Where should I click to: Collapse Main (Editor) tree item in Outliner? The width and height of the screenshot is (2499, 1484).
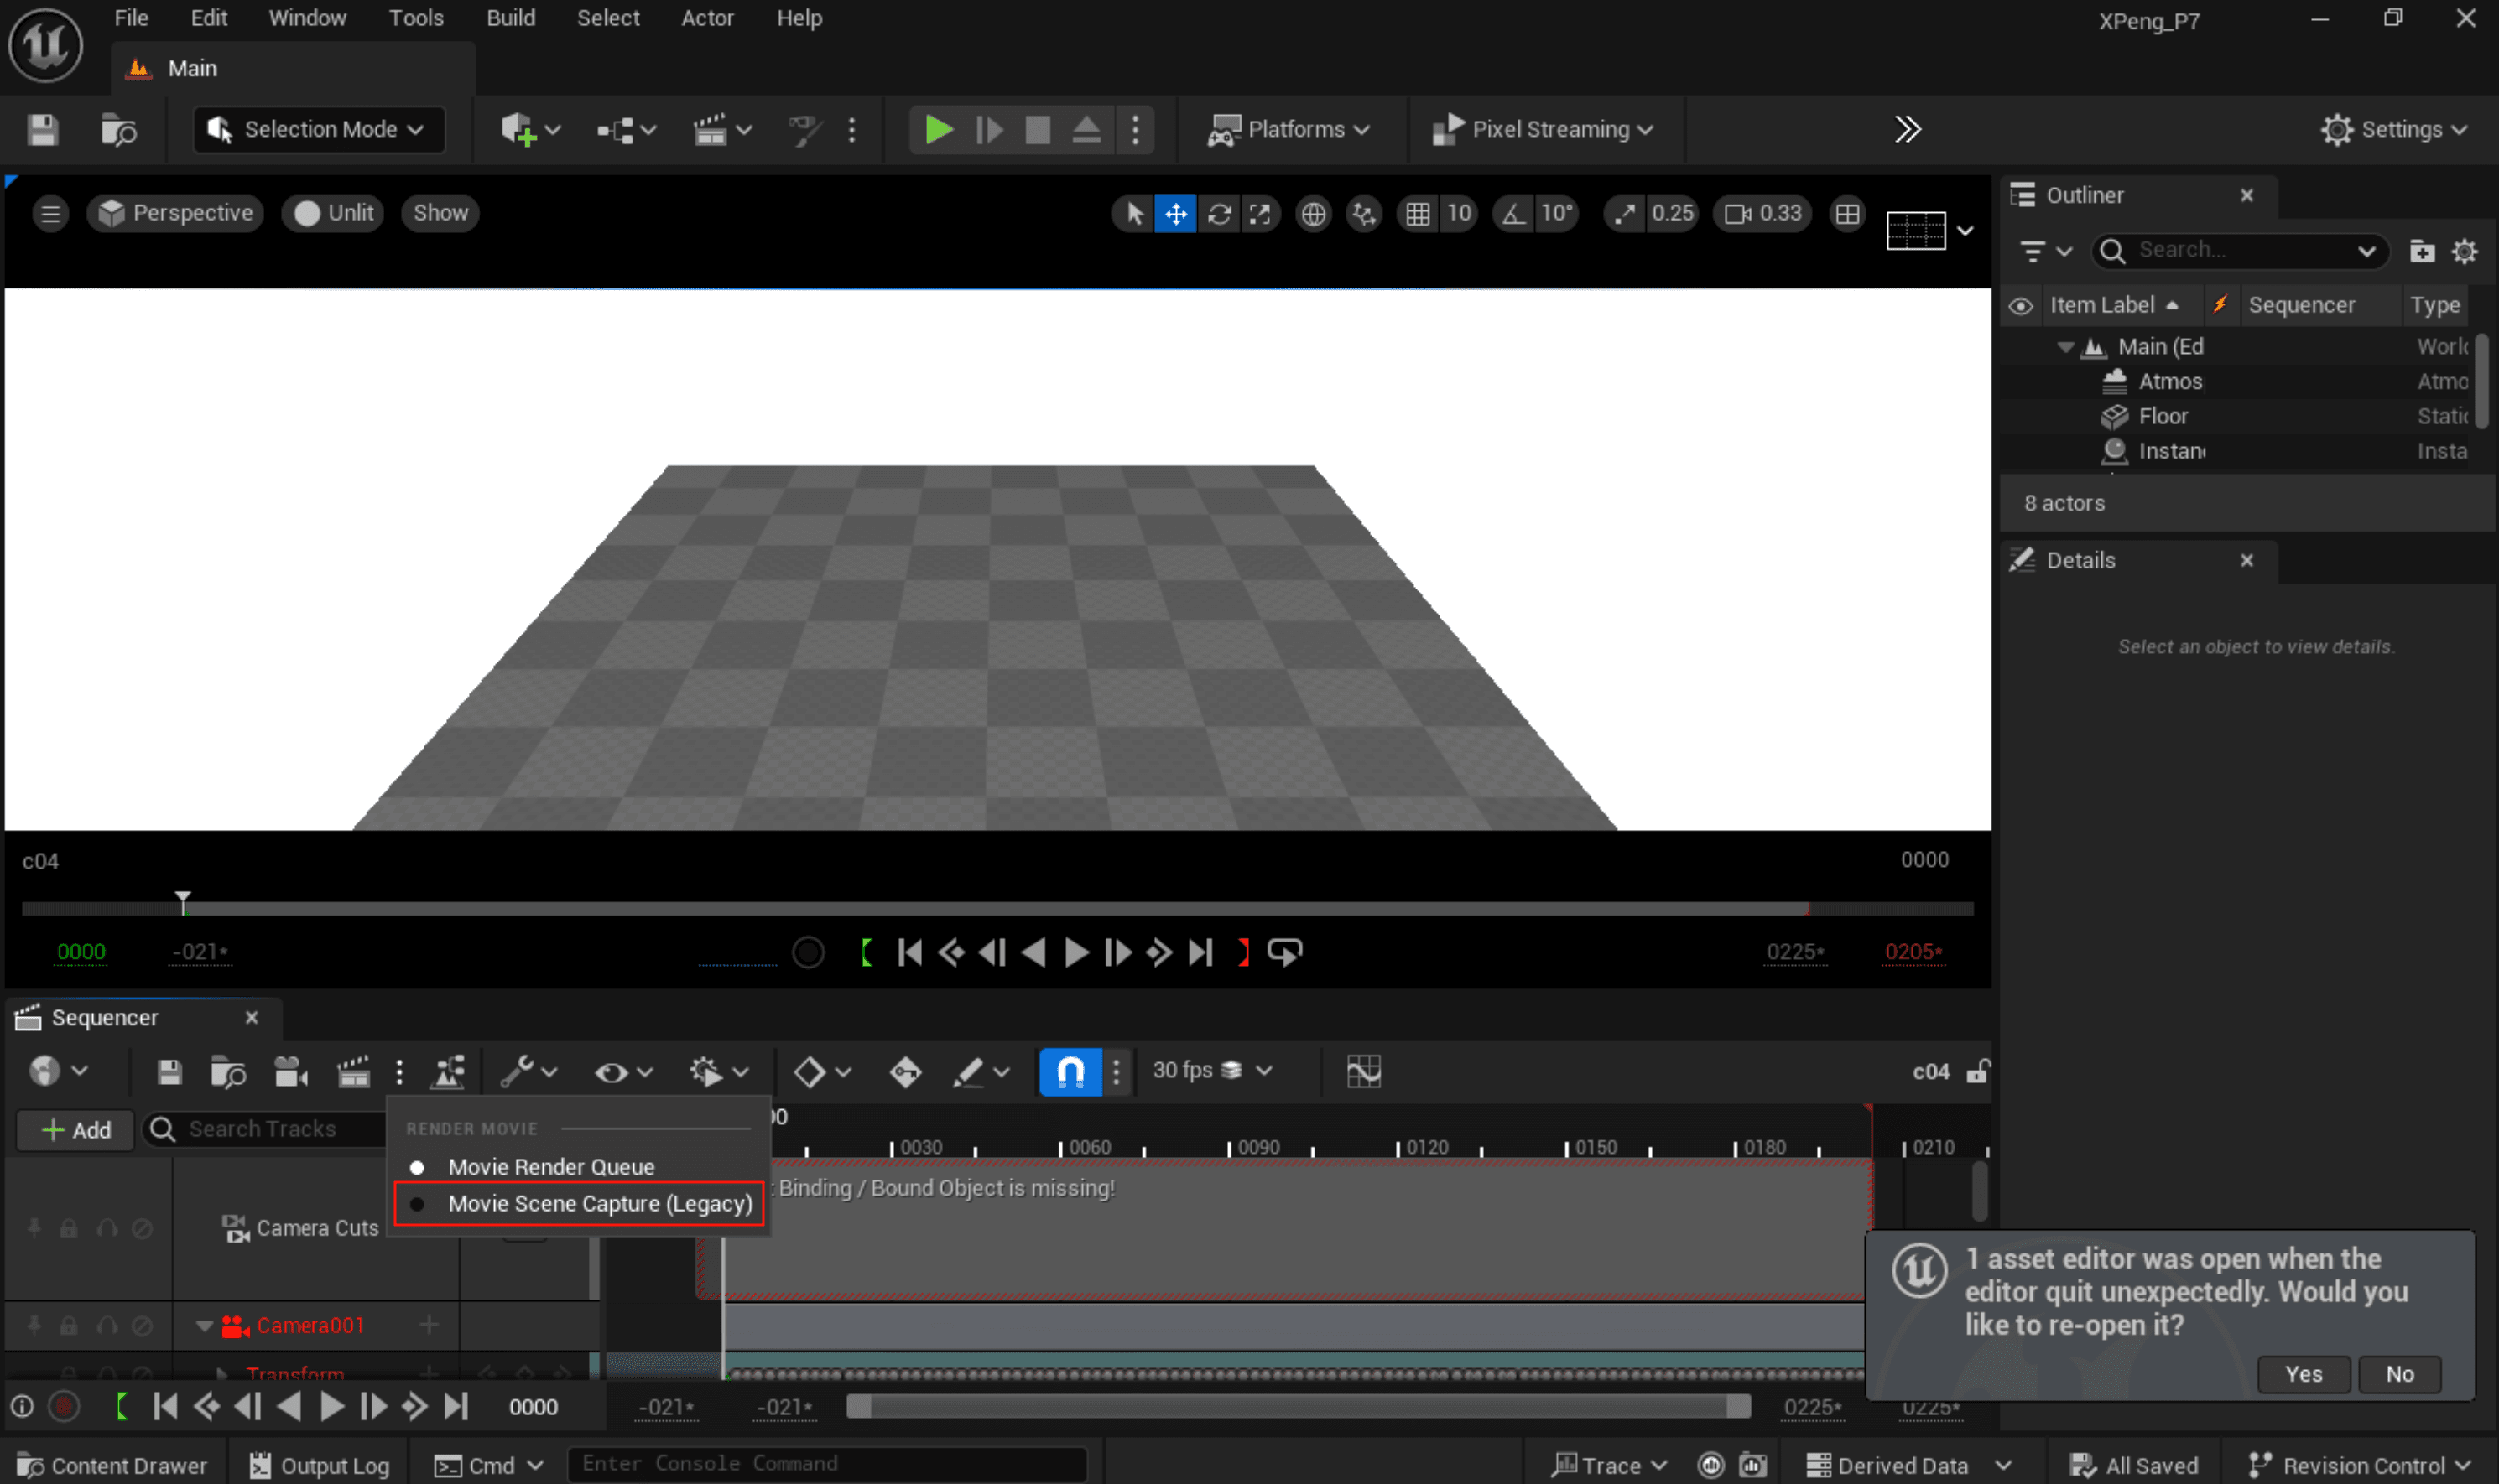[2064, 348]
